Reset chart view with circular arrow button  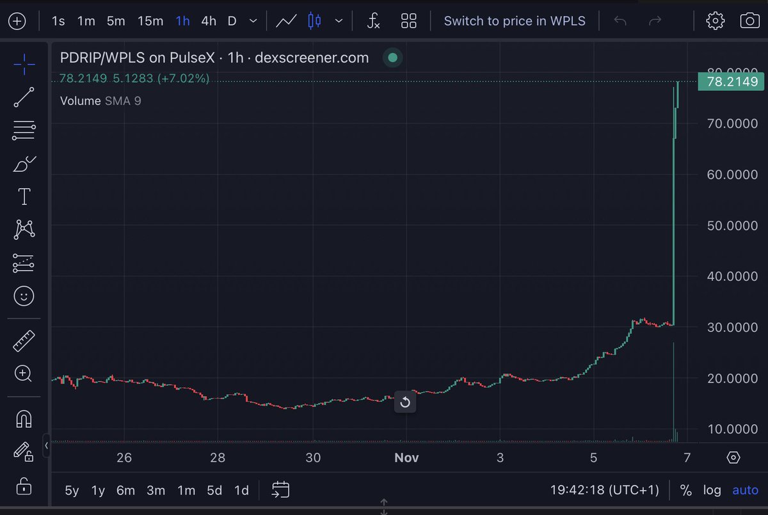click(405, 402)
